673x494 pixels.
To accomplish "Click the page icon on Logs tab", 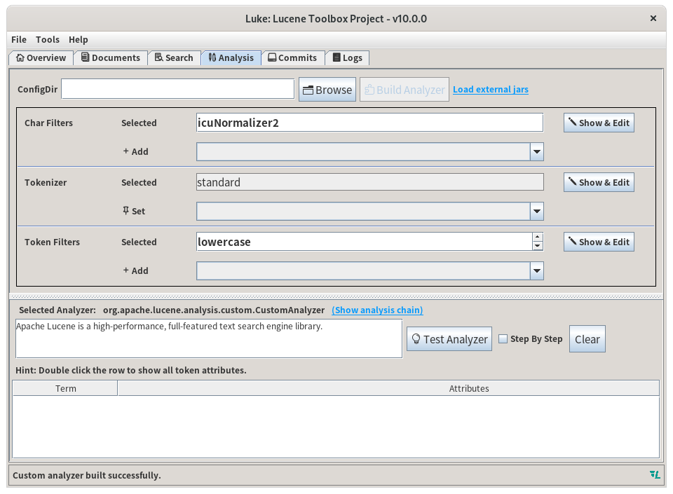I will (337, 57).
